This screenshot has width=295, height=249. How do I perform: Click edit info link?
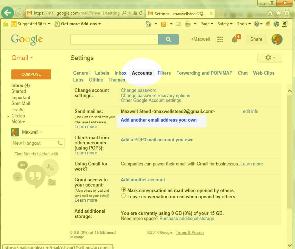(x=250, y=111)
